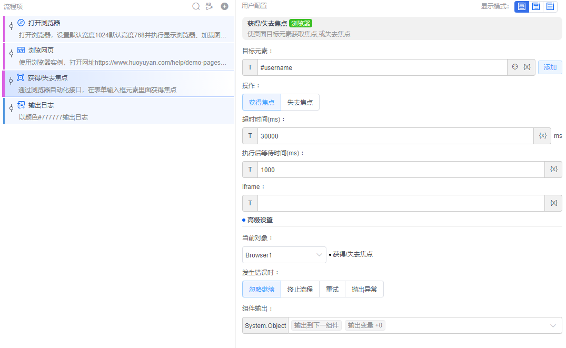Select 抛出异常 error handling option

[x=364, y=289]
